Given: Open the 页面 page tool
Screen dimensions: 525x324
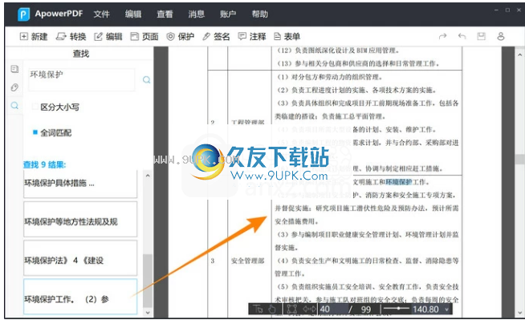Looking at the screenshot, I should [144, 36].
